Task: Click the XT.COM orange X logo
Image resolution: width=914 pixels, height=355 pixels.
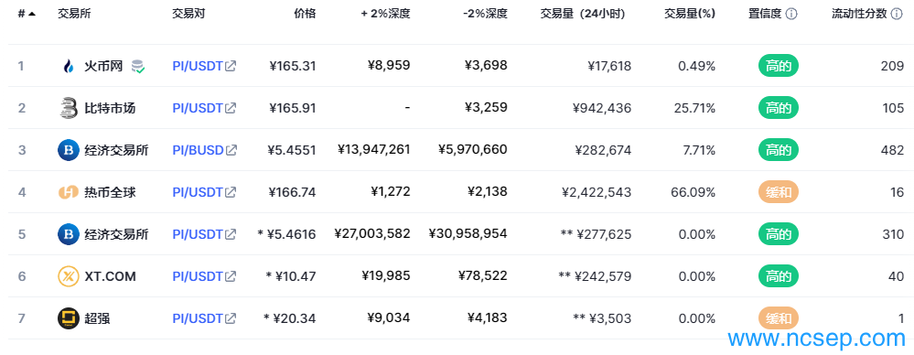Action: click(69, 276)
